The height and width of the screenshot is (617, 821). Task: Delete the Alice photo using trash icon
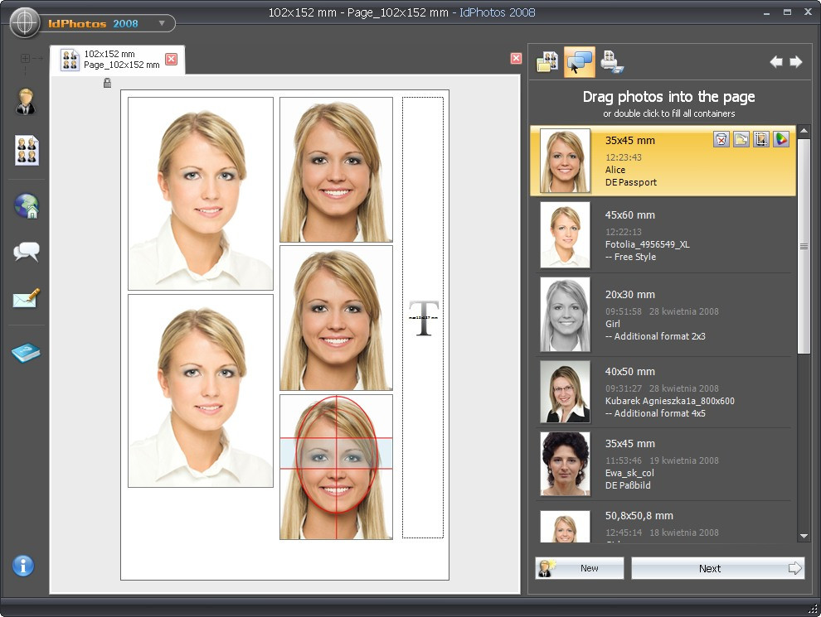pos(721,140)
